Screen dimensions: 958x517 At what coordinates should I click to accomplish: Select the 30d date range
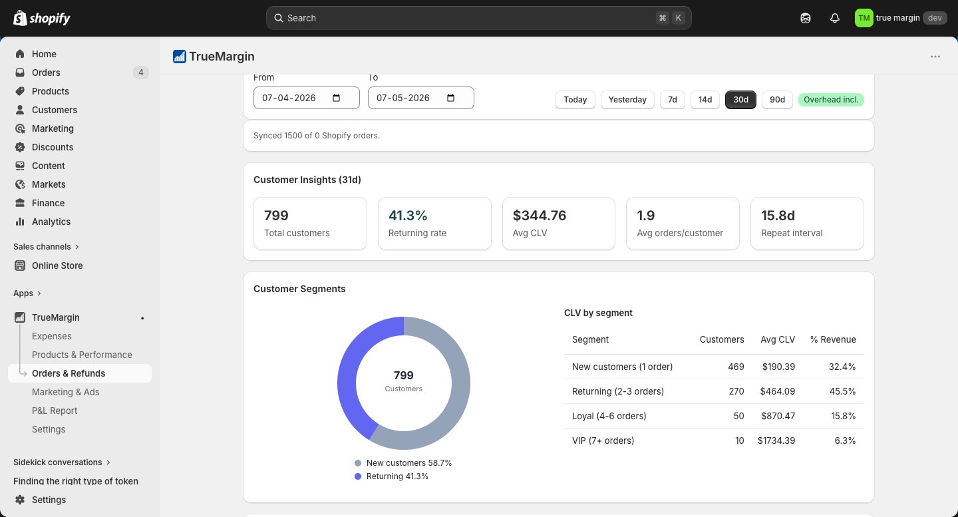(x=741, y=100)
